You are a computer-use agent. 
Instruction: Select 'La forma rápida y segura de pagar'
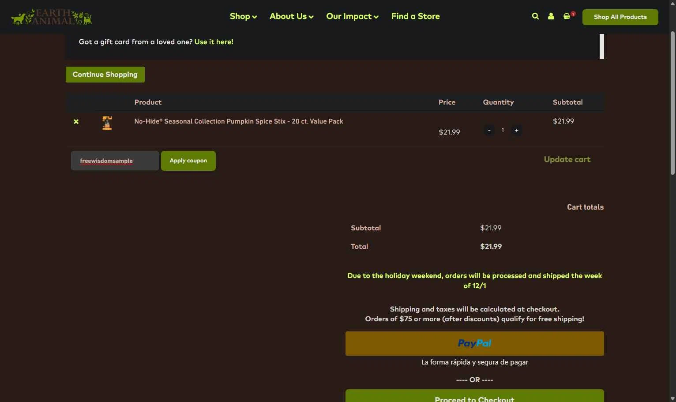click(474, 362)
